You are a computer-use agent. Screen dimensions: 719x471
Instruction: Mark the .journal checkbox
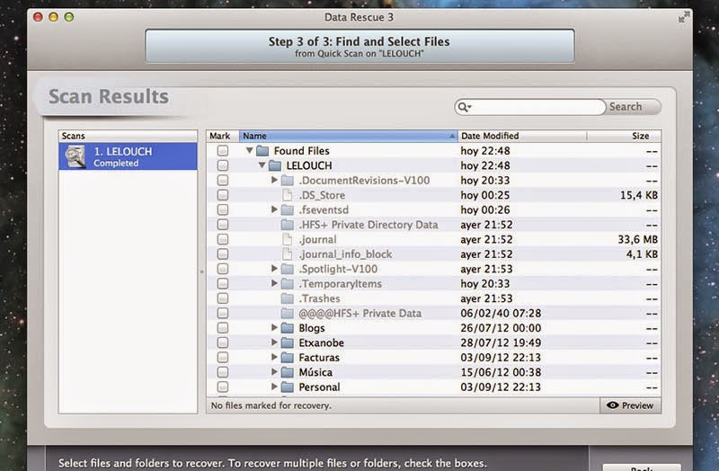pyautogui.click(x=222, y=239)
